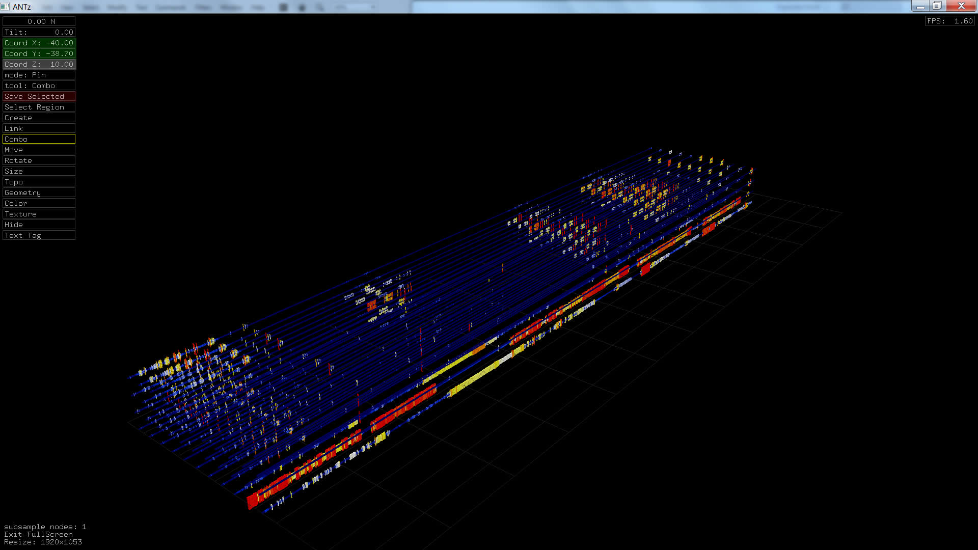Click the FPS counter display
The image size is (978, 550).
coord(949,21)
